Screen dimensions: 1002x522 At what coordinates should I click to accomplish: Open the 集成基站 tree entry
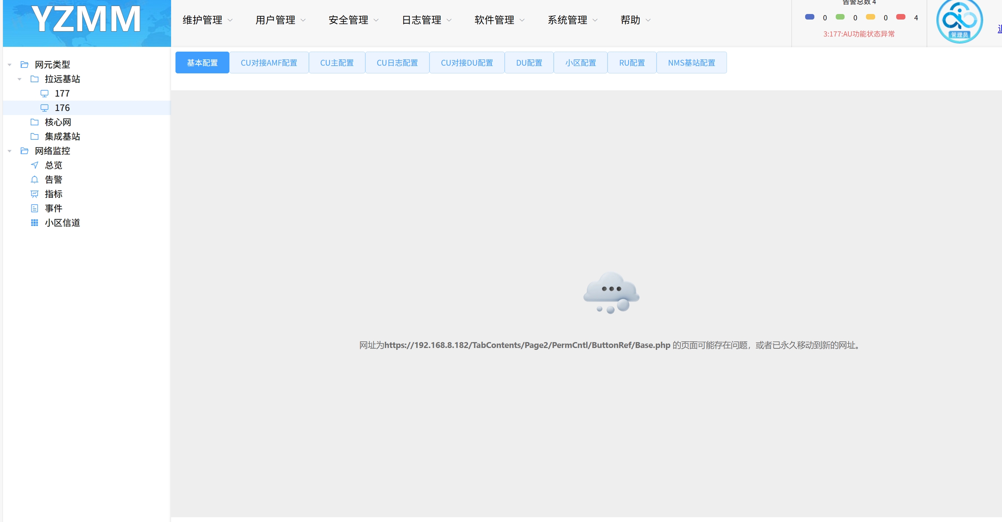click(x=62, y=136)
